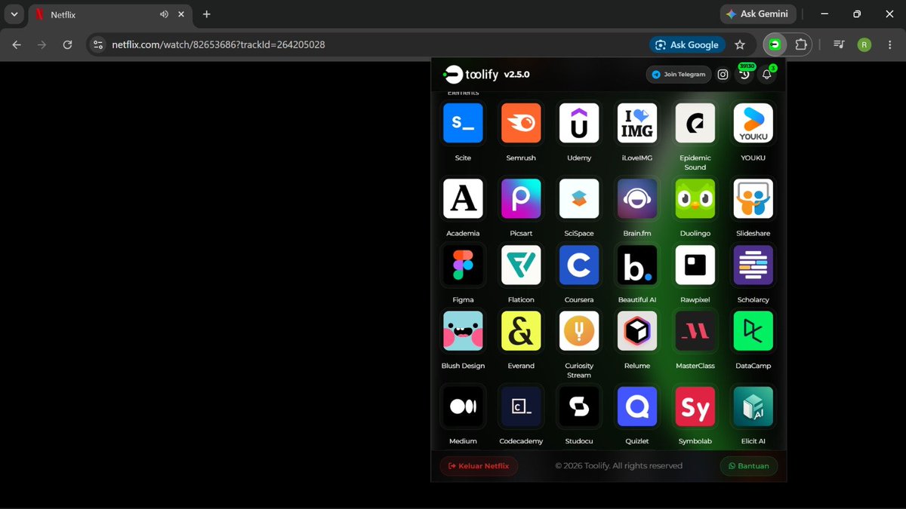
Task: Open the Everand tool
Action: 521,331
